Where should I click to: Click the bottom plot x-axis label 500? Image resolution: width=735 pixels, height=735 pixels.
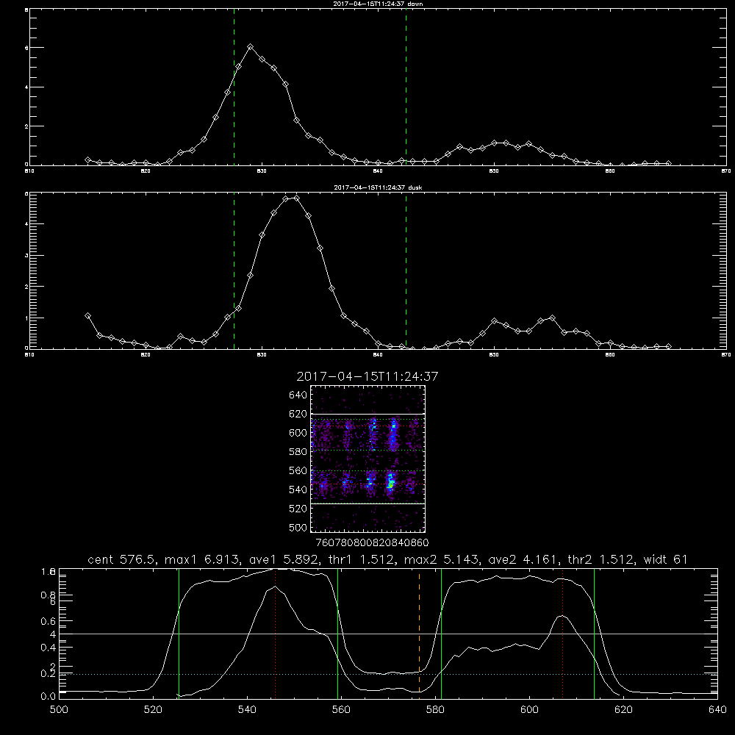click(59, 710)
